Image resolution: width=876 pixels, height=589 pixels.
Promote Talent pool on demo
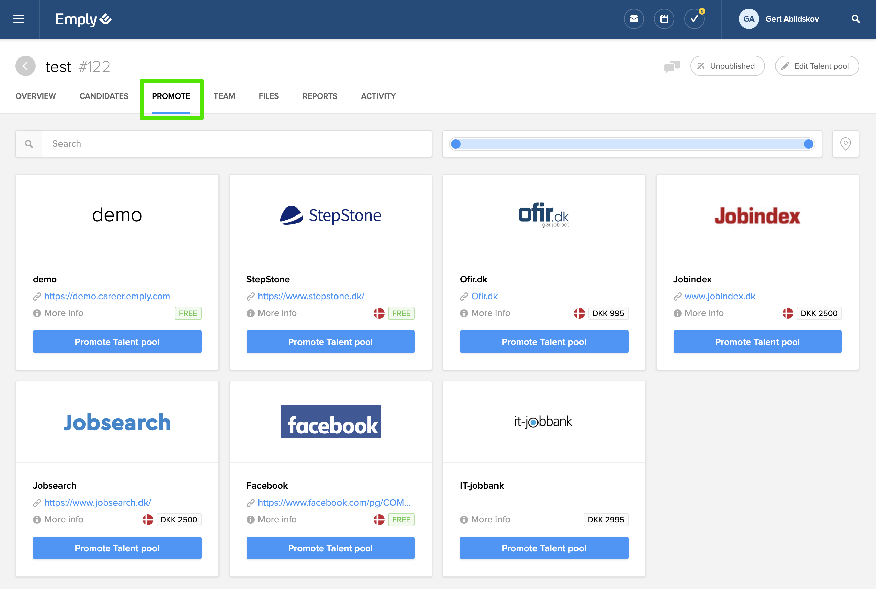pyautogui.click(x=117, y=342)
